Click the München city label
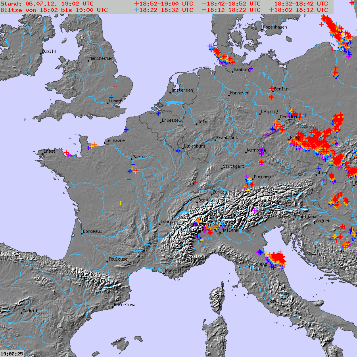The image size is (357, 357). point(262,177)
